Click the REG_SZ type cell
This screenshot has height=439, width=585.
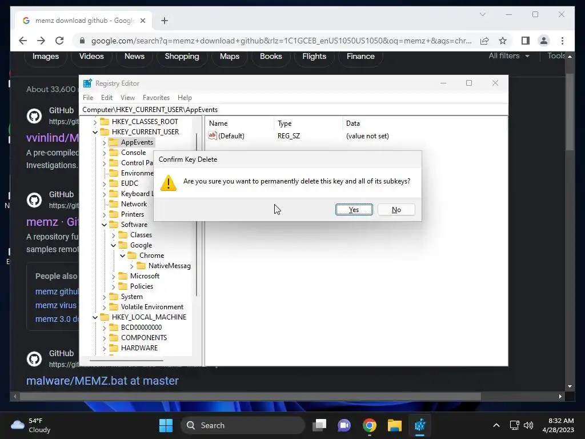289,136
